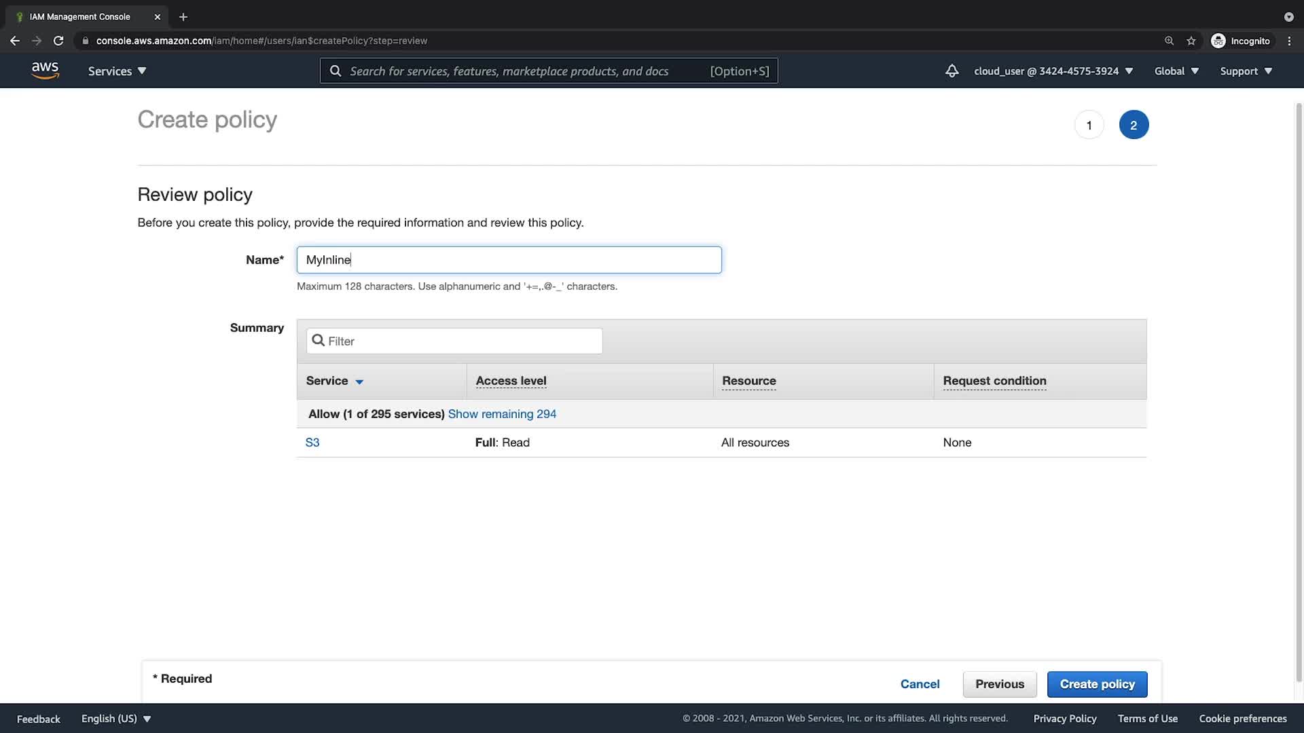Select the IAM Management Console tab

coord(80,17)
